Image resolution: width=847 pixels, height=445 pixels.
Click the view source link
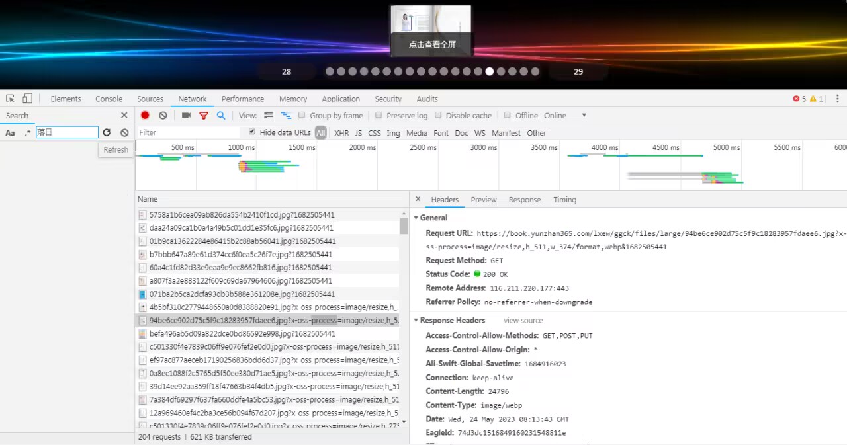point(523,321)
